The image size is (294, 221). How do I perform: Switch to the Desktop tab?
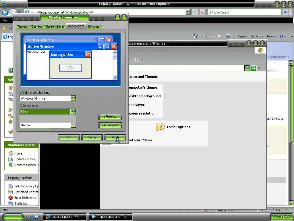(37, 26)
